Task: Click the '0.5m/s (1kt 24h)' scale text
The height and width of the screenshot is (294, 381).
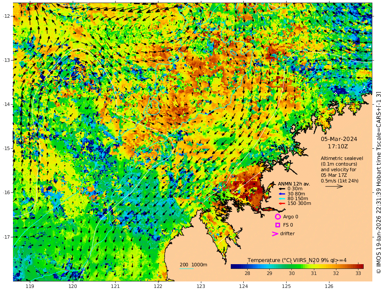Action: pos(339,181)
